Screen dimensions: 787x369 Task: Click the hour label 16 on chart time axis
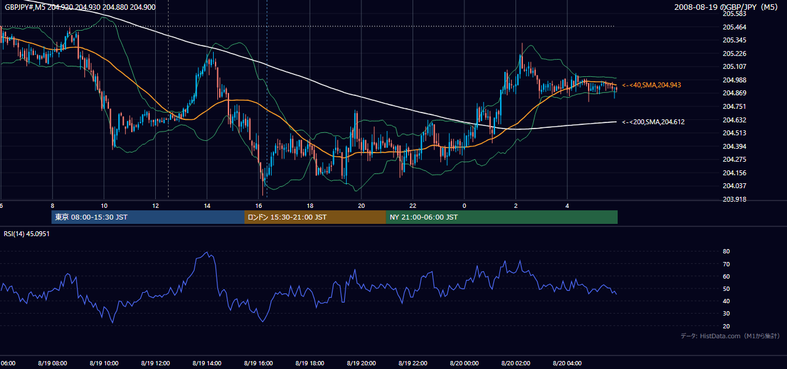pos(259,206)
